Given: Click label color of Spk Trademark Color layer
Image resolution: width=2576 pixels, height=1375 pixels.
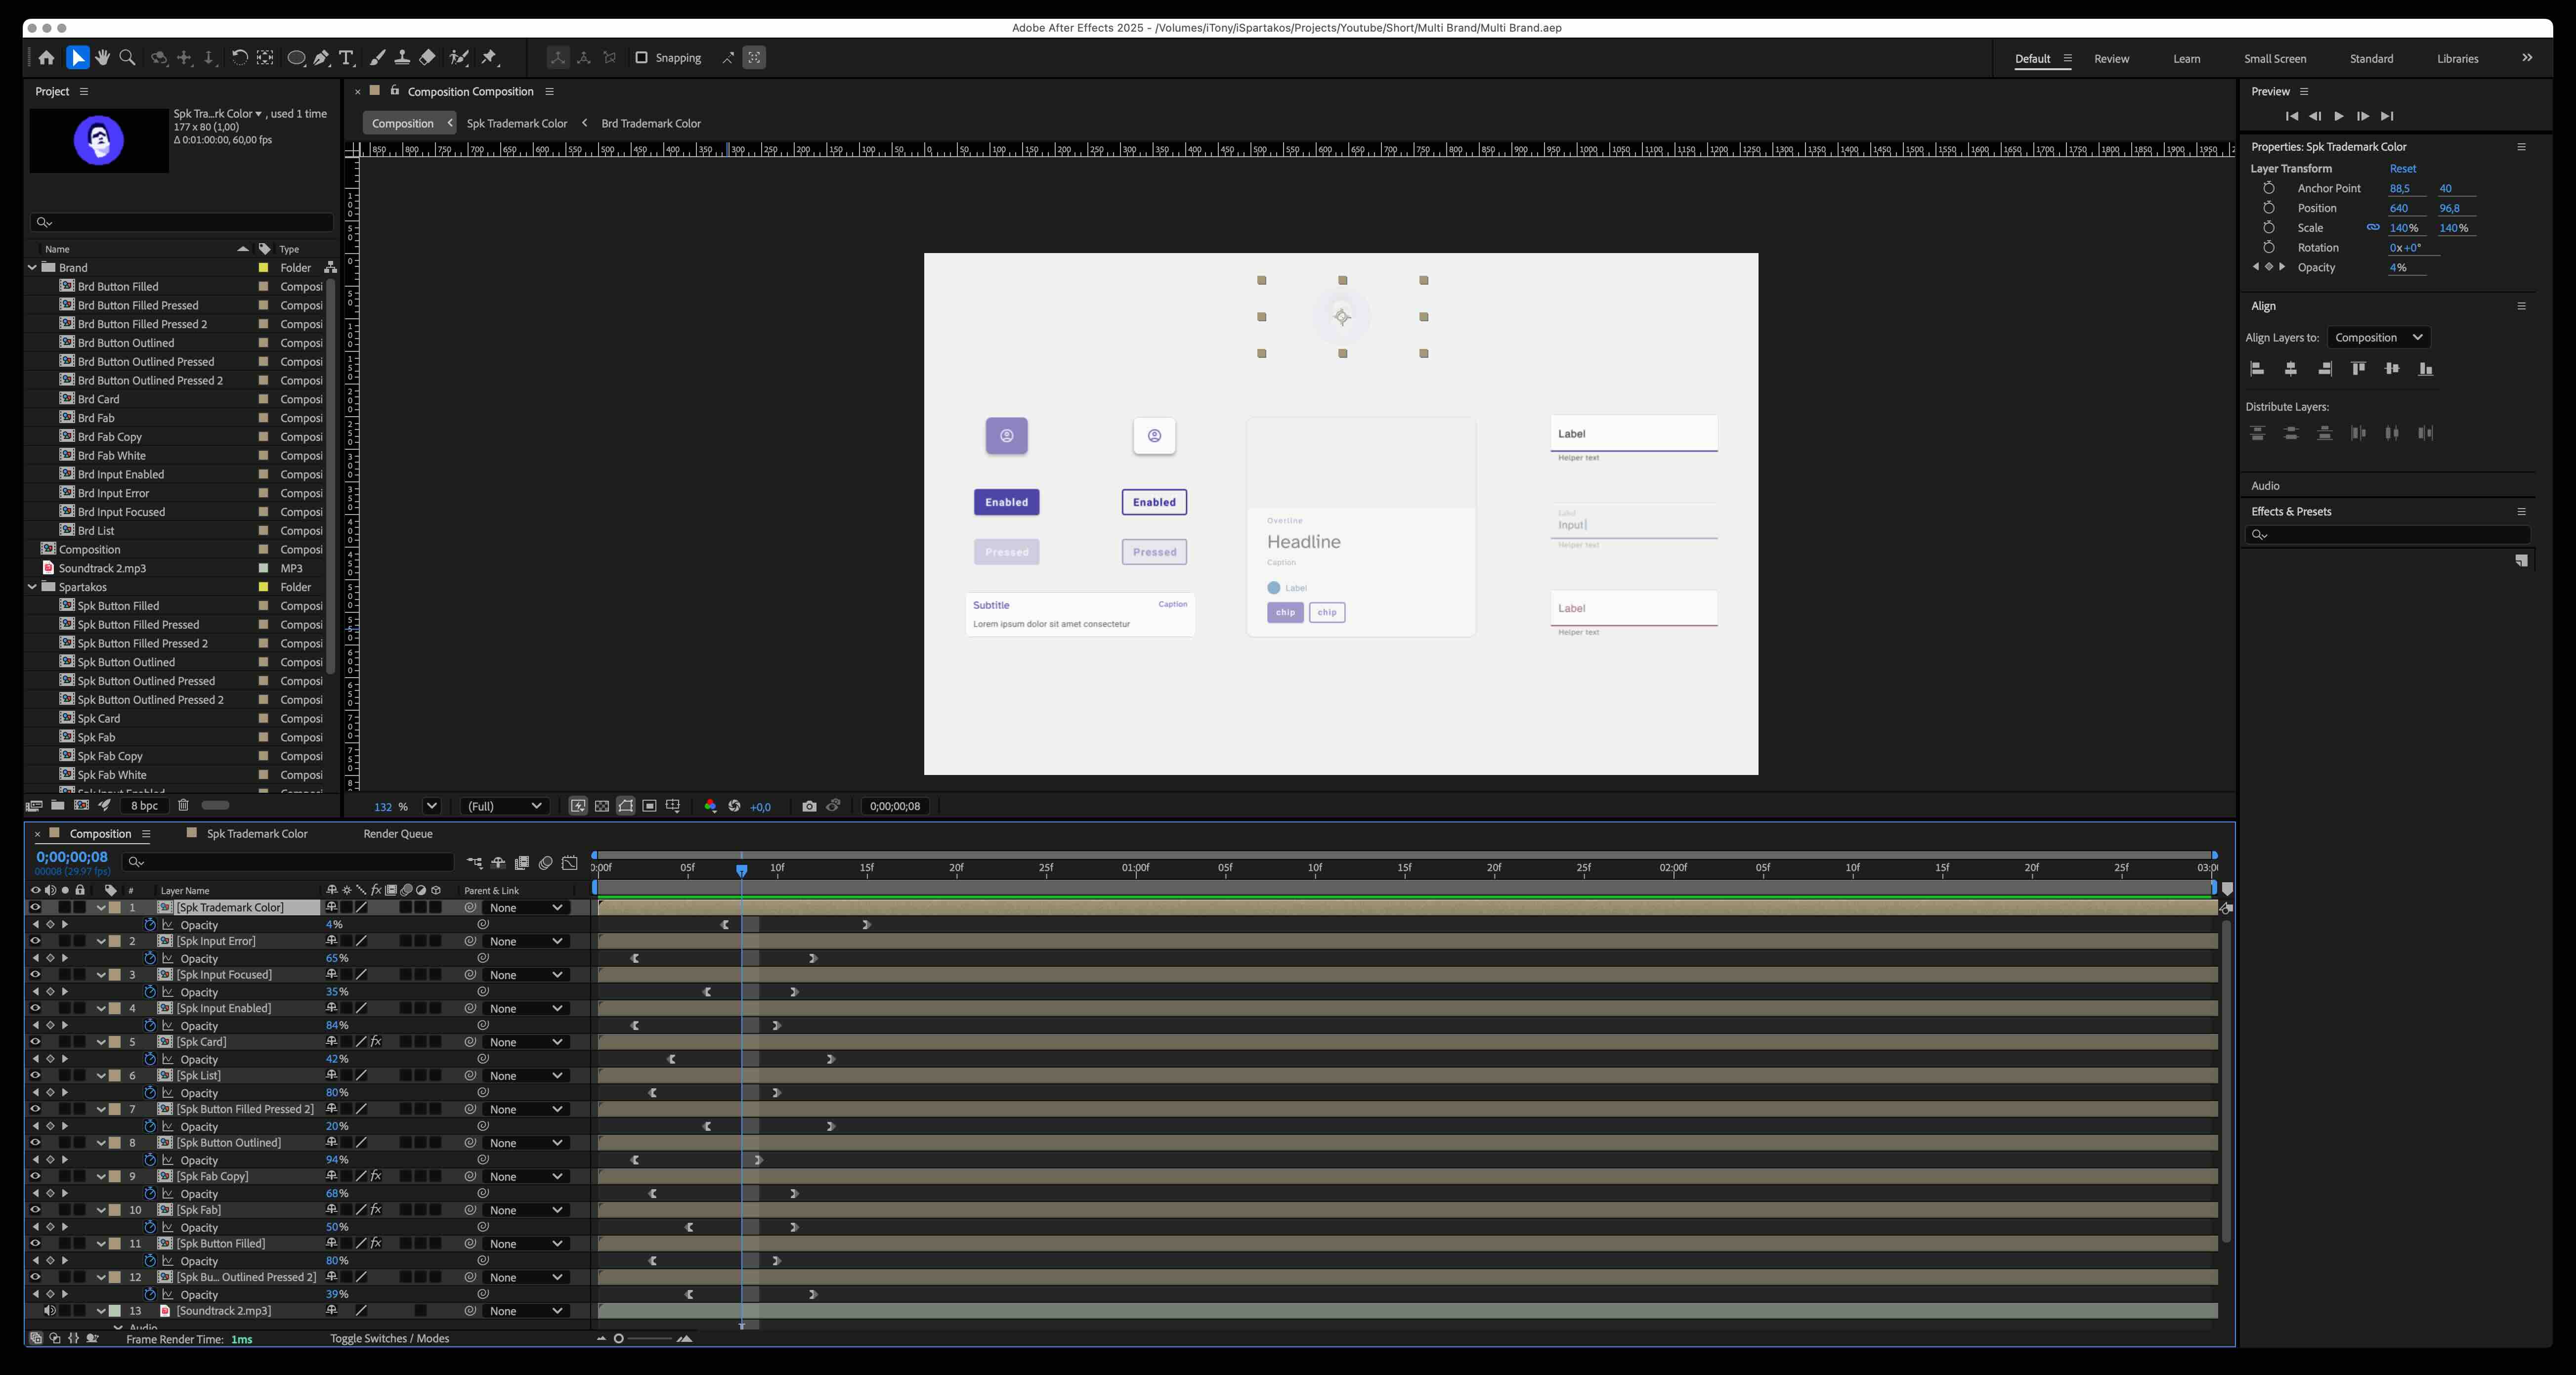Looking at the screenshot, I should coord(115,907).
